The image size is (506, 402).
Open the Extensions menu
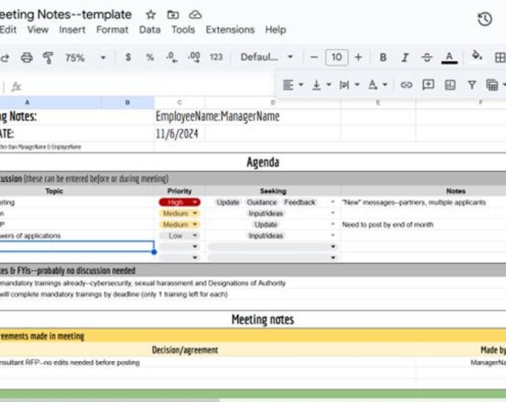230,30
